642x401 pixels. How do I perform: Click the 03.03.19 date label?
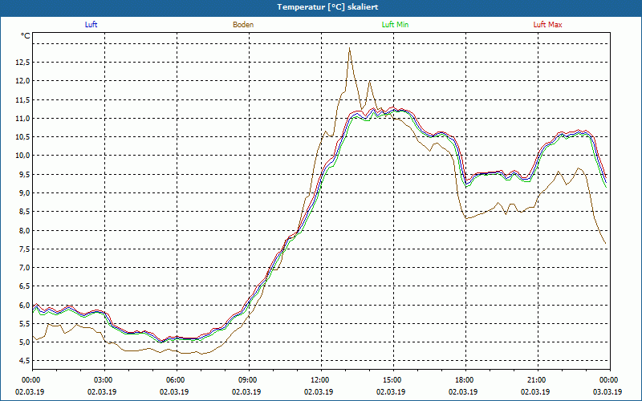tap(607, 391)
